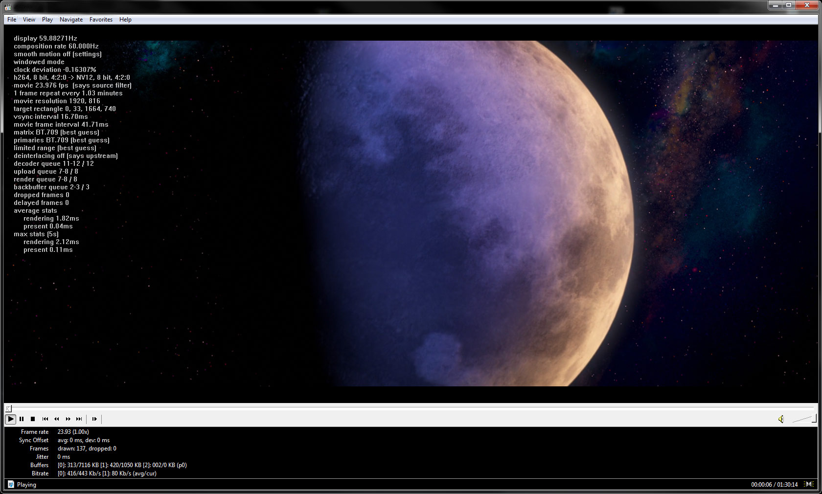This screenshot has height=494, width=822.
Task: Click the seek bar position thumb
Action: (9, 408)
